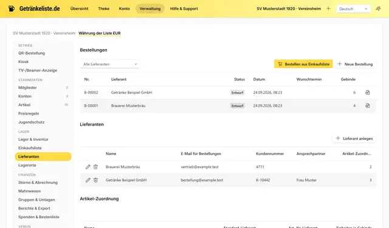This screenshot has height=228, width=389.
Task: Click vertrieb@example.test email cell
Action: tap(200, 167)
